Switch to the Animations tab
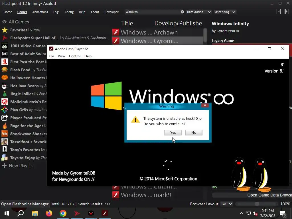Image resolution: width=292 pixels, height=219 pixels. click(x=40, y=12)
